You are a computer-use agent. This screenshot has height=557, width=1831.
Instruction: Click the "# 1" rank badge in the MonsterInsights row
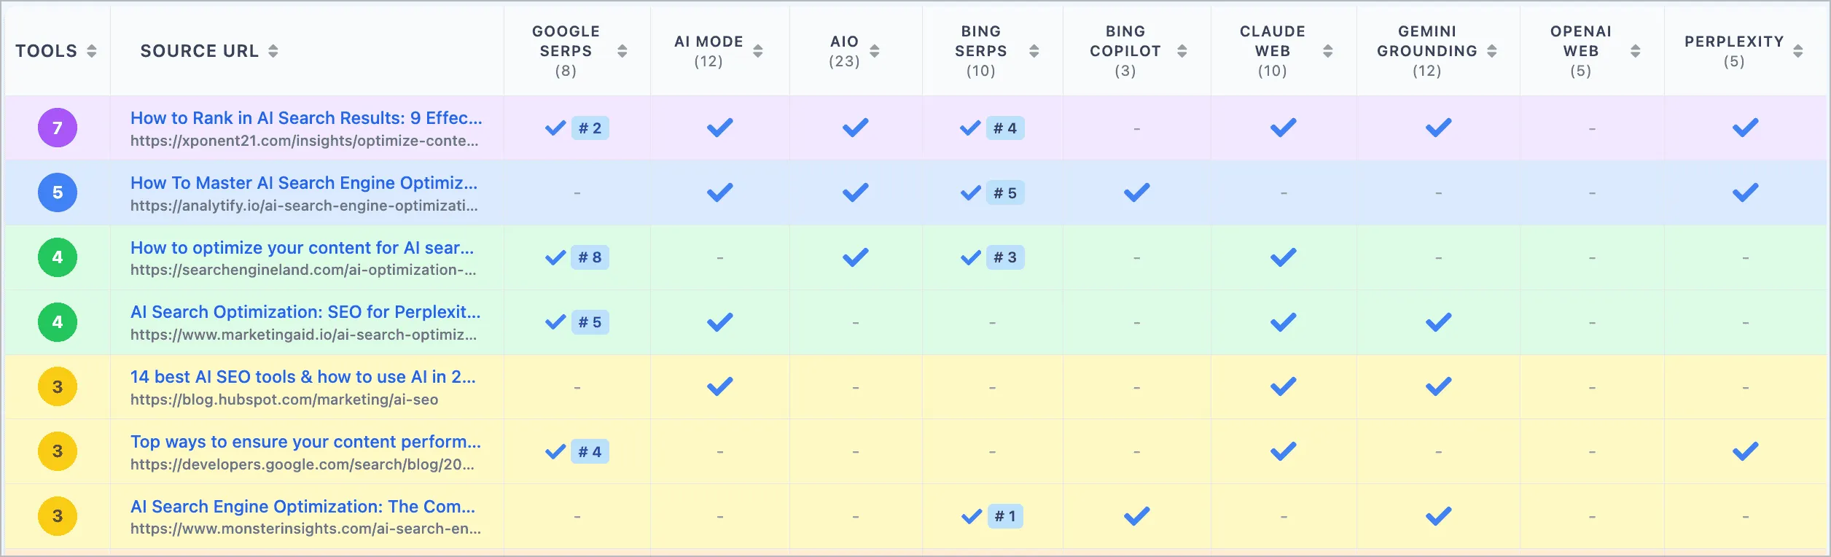[x=1005, y=515]
